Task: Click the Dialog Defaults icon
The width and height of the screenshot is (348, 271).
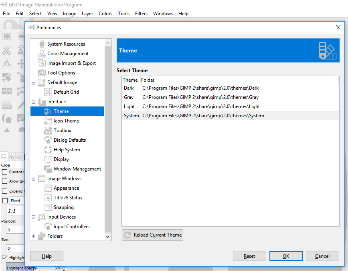Action: pyautogui.click(x=48, y=140)
